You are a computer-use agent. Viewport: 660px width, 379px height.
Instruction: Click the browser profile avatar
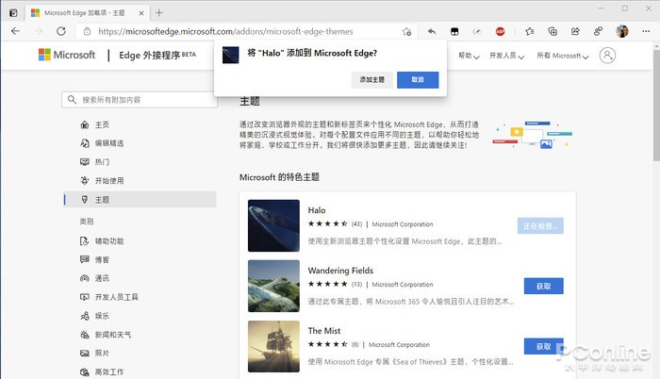[x=621, y=31]
